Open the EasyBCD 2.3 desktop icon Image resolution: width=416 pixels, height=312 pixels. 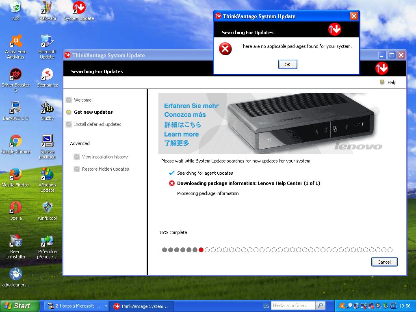coord(16,110)
